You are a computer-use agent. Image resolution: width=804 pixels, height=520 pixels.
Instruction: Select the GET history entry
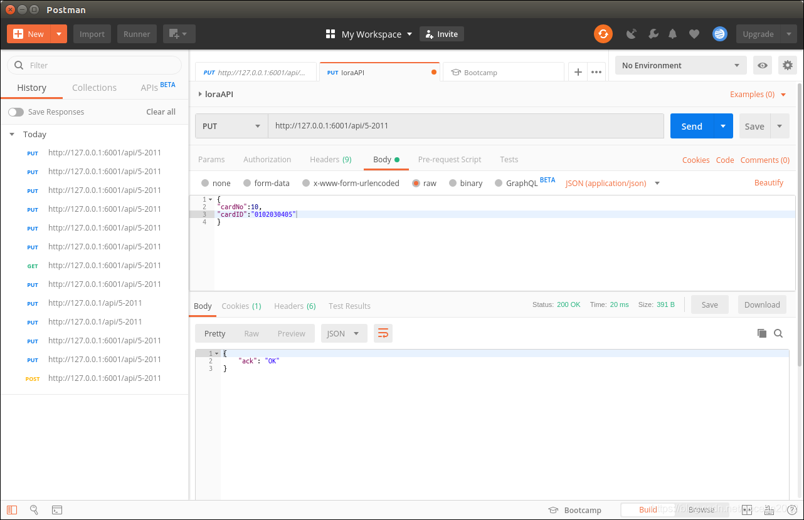coord(94,265)
